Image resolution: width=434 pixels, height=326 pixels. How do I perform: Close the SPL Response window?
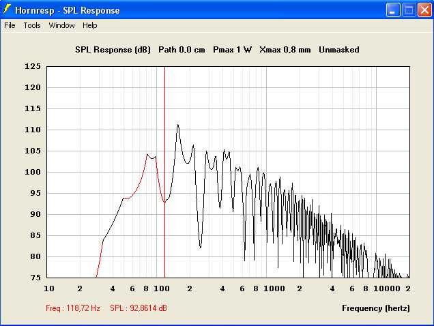pyautogui.click(x=424, y=10)
